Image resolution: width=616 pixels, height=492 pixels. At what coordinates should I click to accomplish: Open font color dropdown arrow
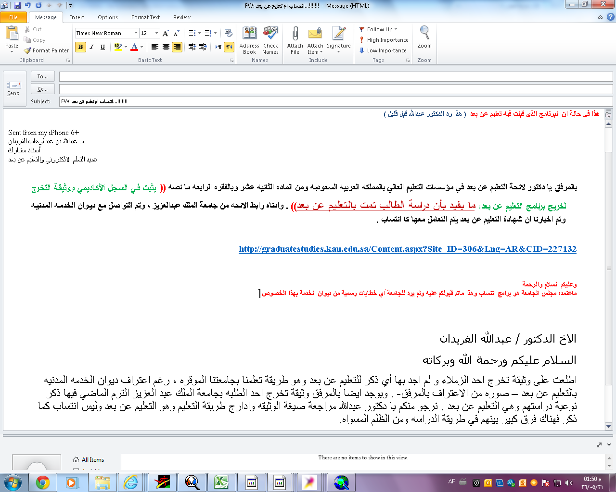(141, 47)
